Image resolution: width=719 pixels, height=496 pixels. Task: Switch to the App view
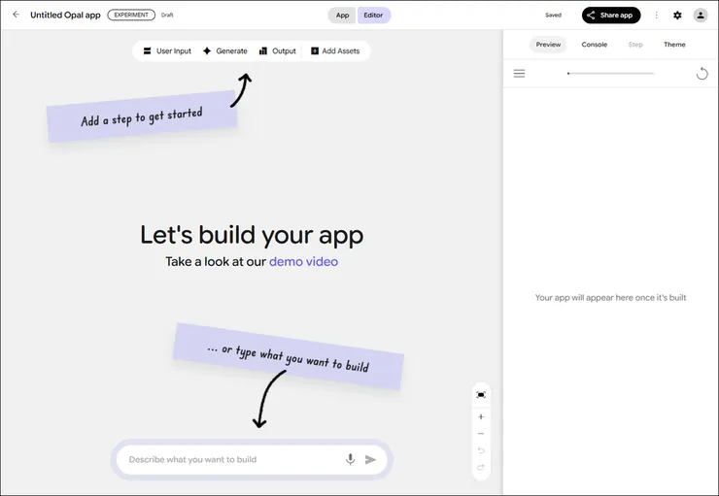[x=342, y=16]
